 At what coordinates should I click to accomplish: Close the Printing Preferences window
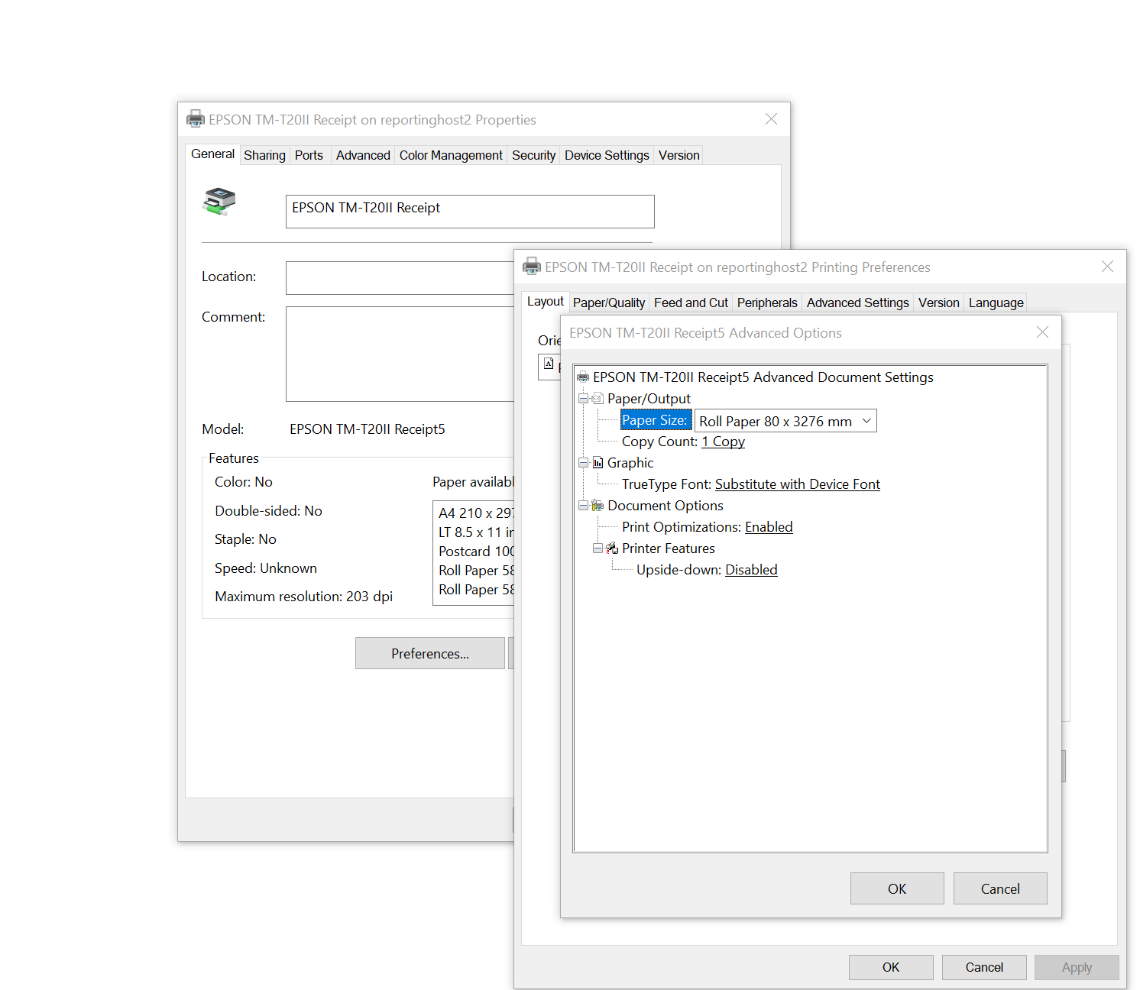click(x=1107, y=267)
